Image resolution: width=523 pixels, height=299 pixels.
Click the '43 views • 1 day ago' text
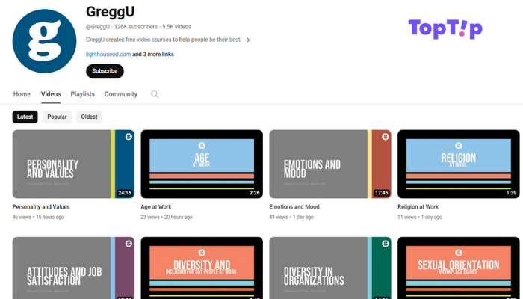[x=291, y=217]
